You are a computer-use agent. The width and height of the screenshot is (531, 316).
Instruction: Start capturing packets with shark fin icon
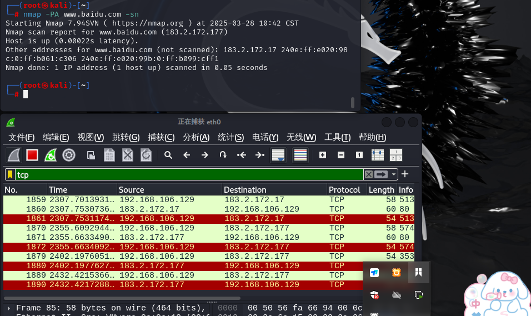tap(14, 155)
